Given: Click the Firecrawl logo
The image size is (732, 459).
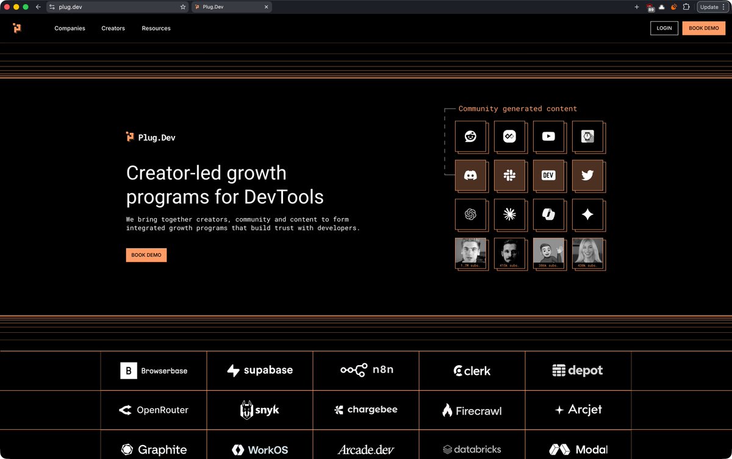Looking at the screenshot, I should [472, 410].
